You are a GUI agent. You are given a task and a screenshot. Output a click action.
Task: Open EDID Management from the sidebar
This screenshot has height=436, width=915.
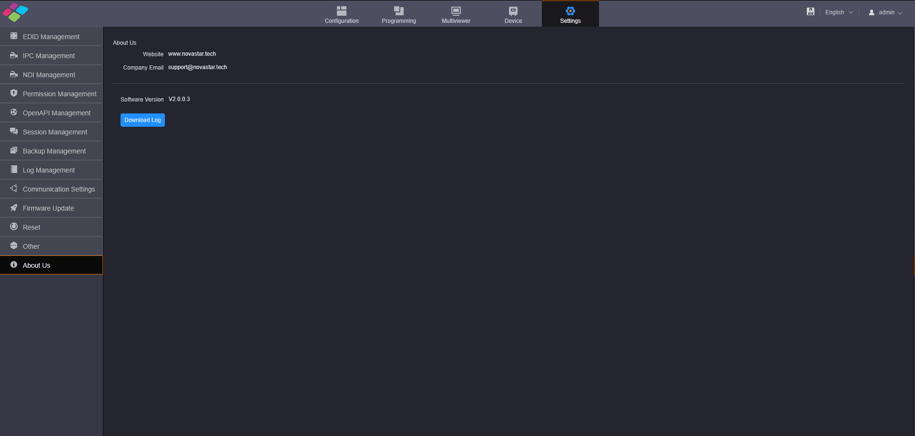tap(51, 36)
